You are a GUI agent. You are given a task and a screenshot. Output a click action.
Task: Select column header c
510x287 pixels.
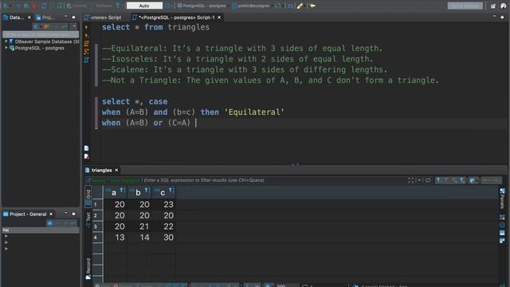(163, 193)
